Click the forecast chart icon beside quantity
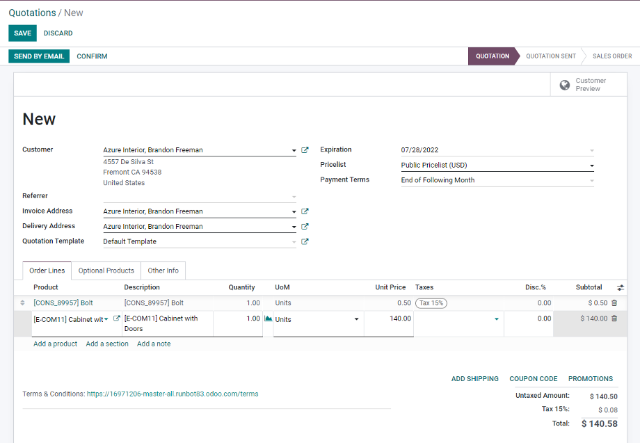 (x=269, y=319)
